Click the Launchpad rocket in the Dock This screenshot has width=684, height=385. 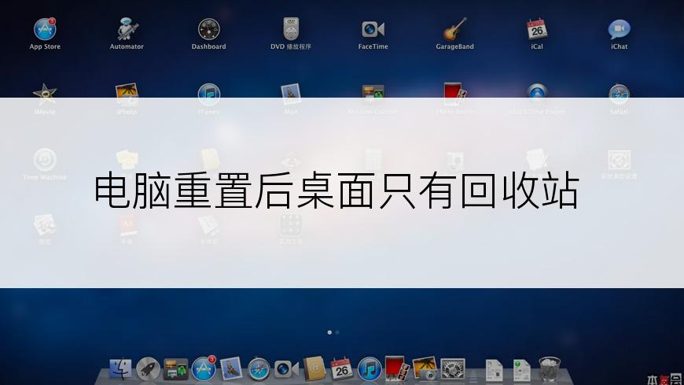(x=148, y=369)
